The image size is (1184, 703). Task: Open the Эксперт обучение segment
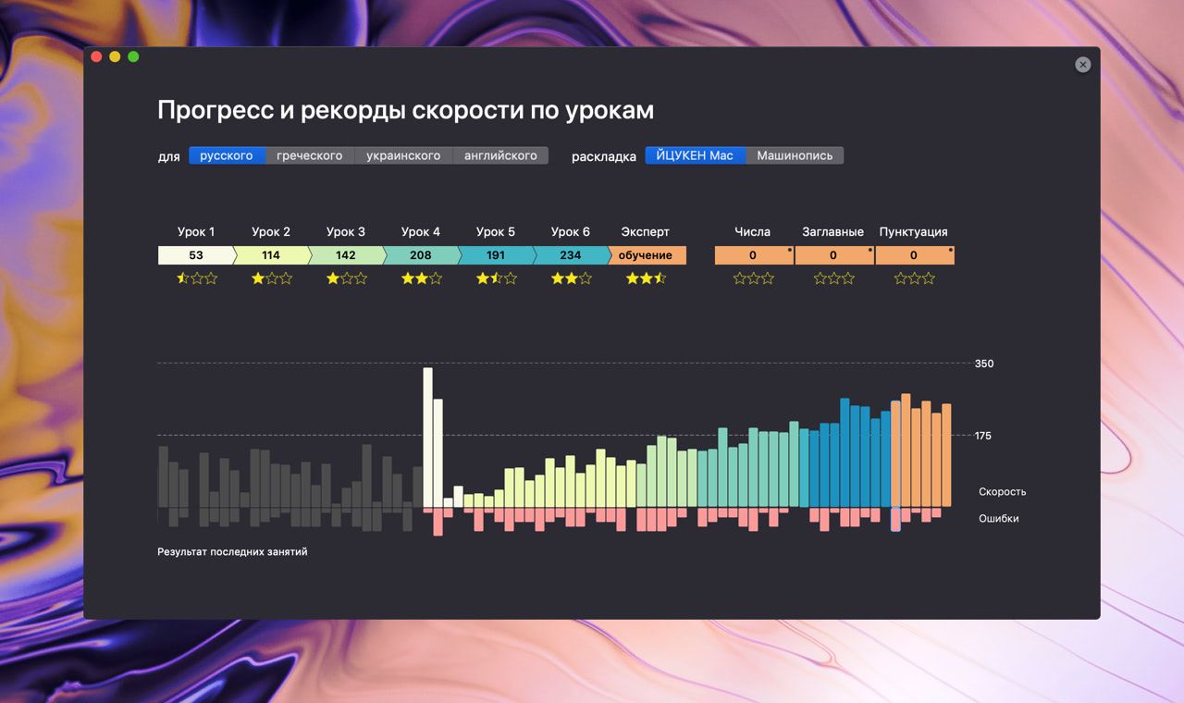(647, 255)
